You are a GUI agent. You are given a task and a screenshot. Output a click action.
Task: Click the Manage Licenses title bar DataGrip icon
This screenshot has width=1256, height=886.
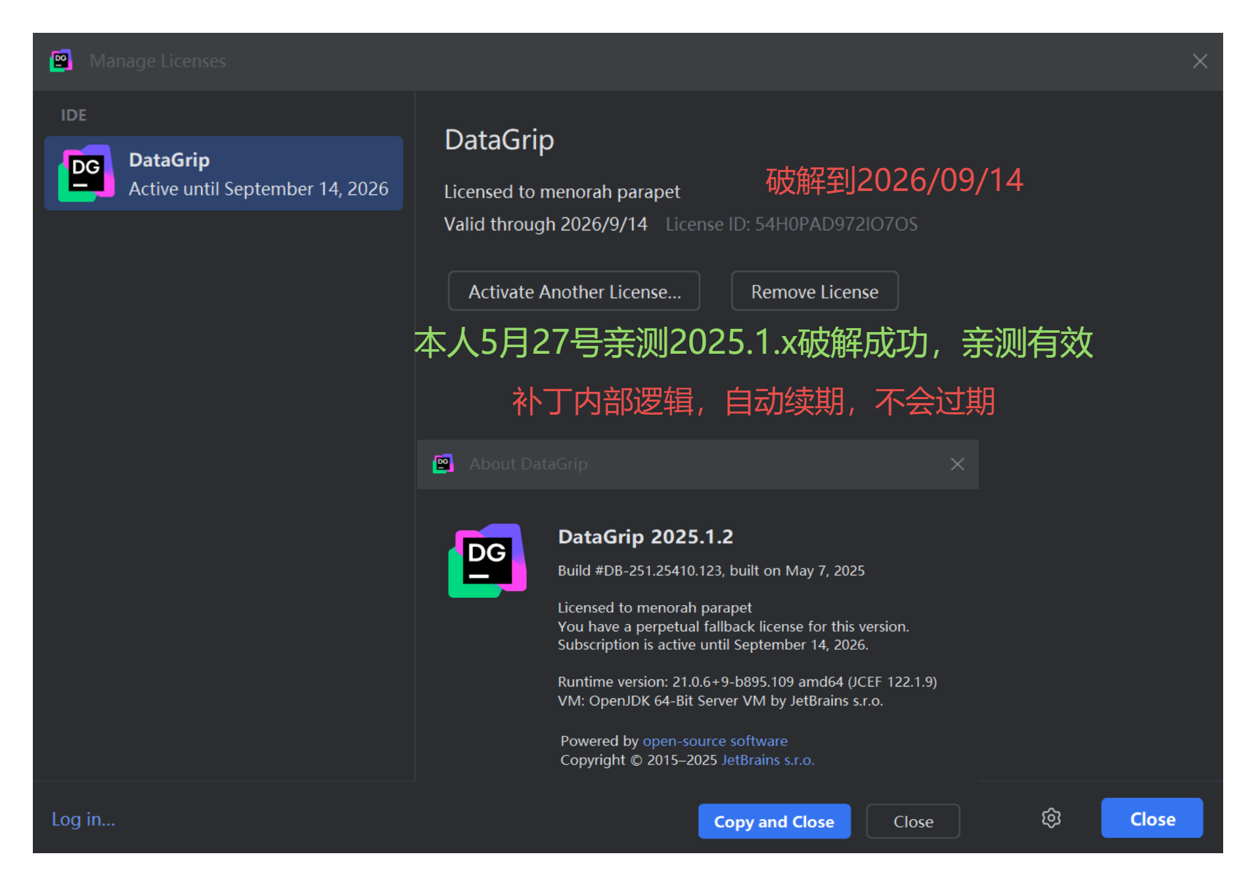61,60
